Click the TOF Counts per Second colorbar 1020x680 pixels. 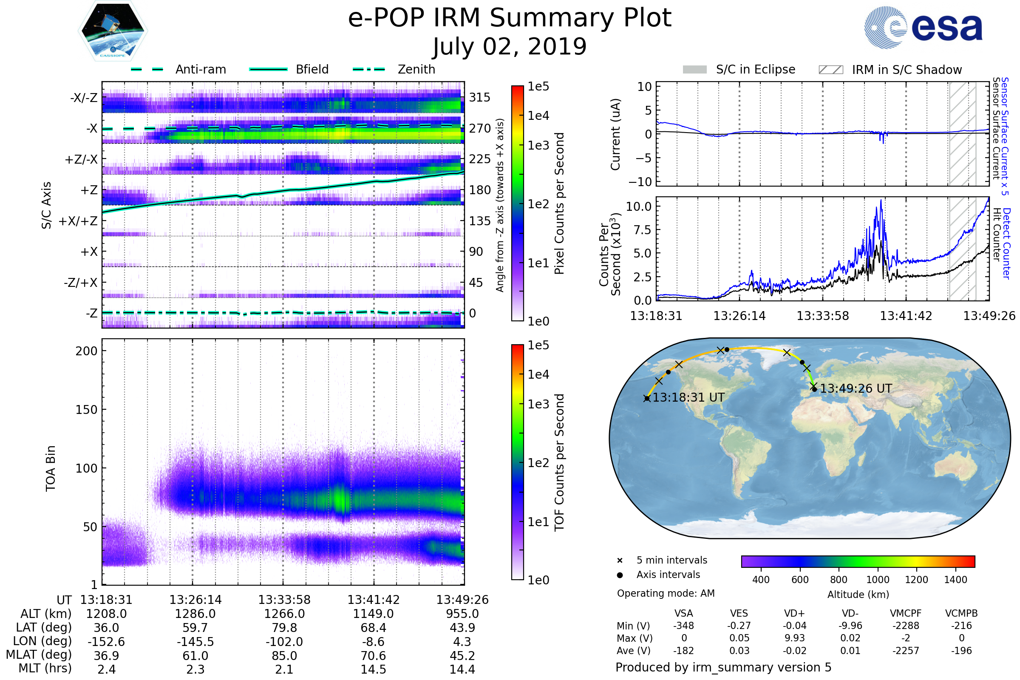point(517,462)
